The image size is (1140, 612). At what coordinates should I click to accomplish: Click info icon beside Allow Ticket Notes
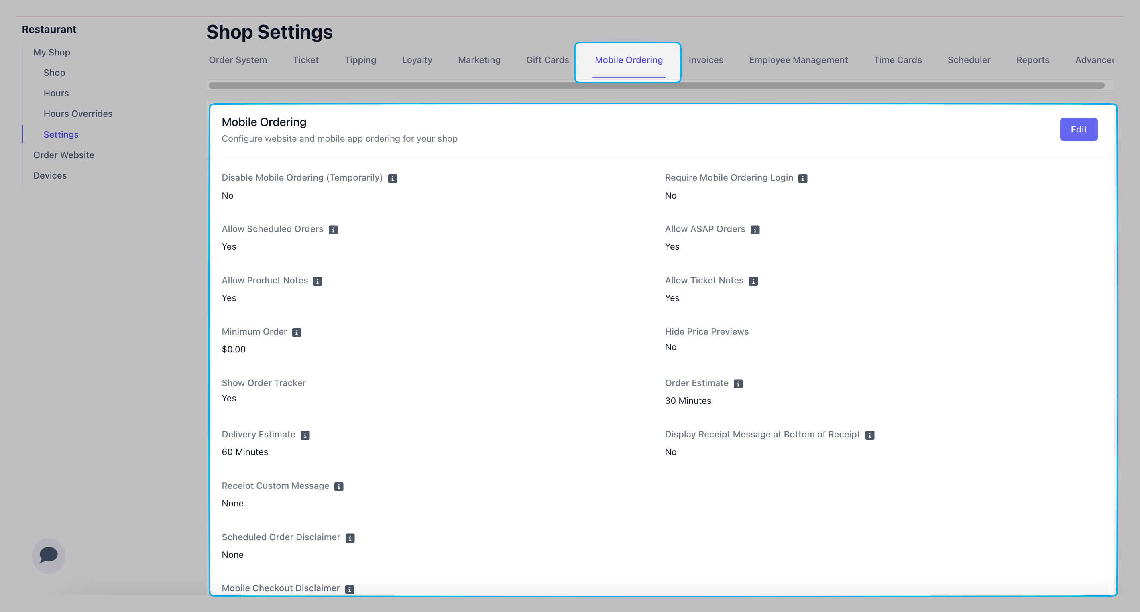click(x=753, y=281)
